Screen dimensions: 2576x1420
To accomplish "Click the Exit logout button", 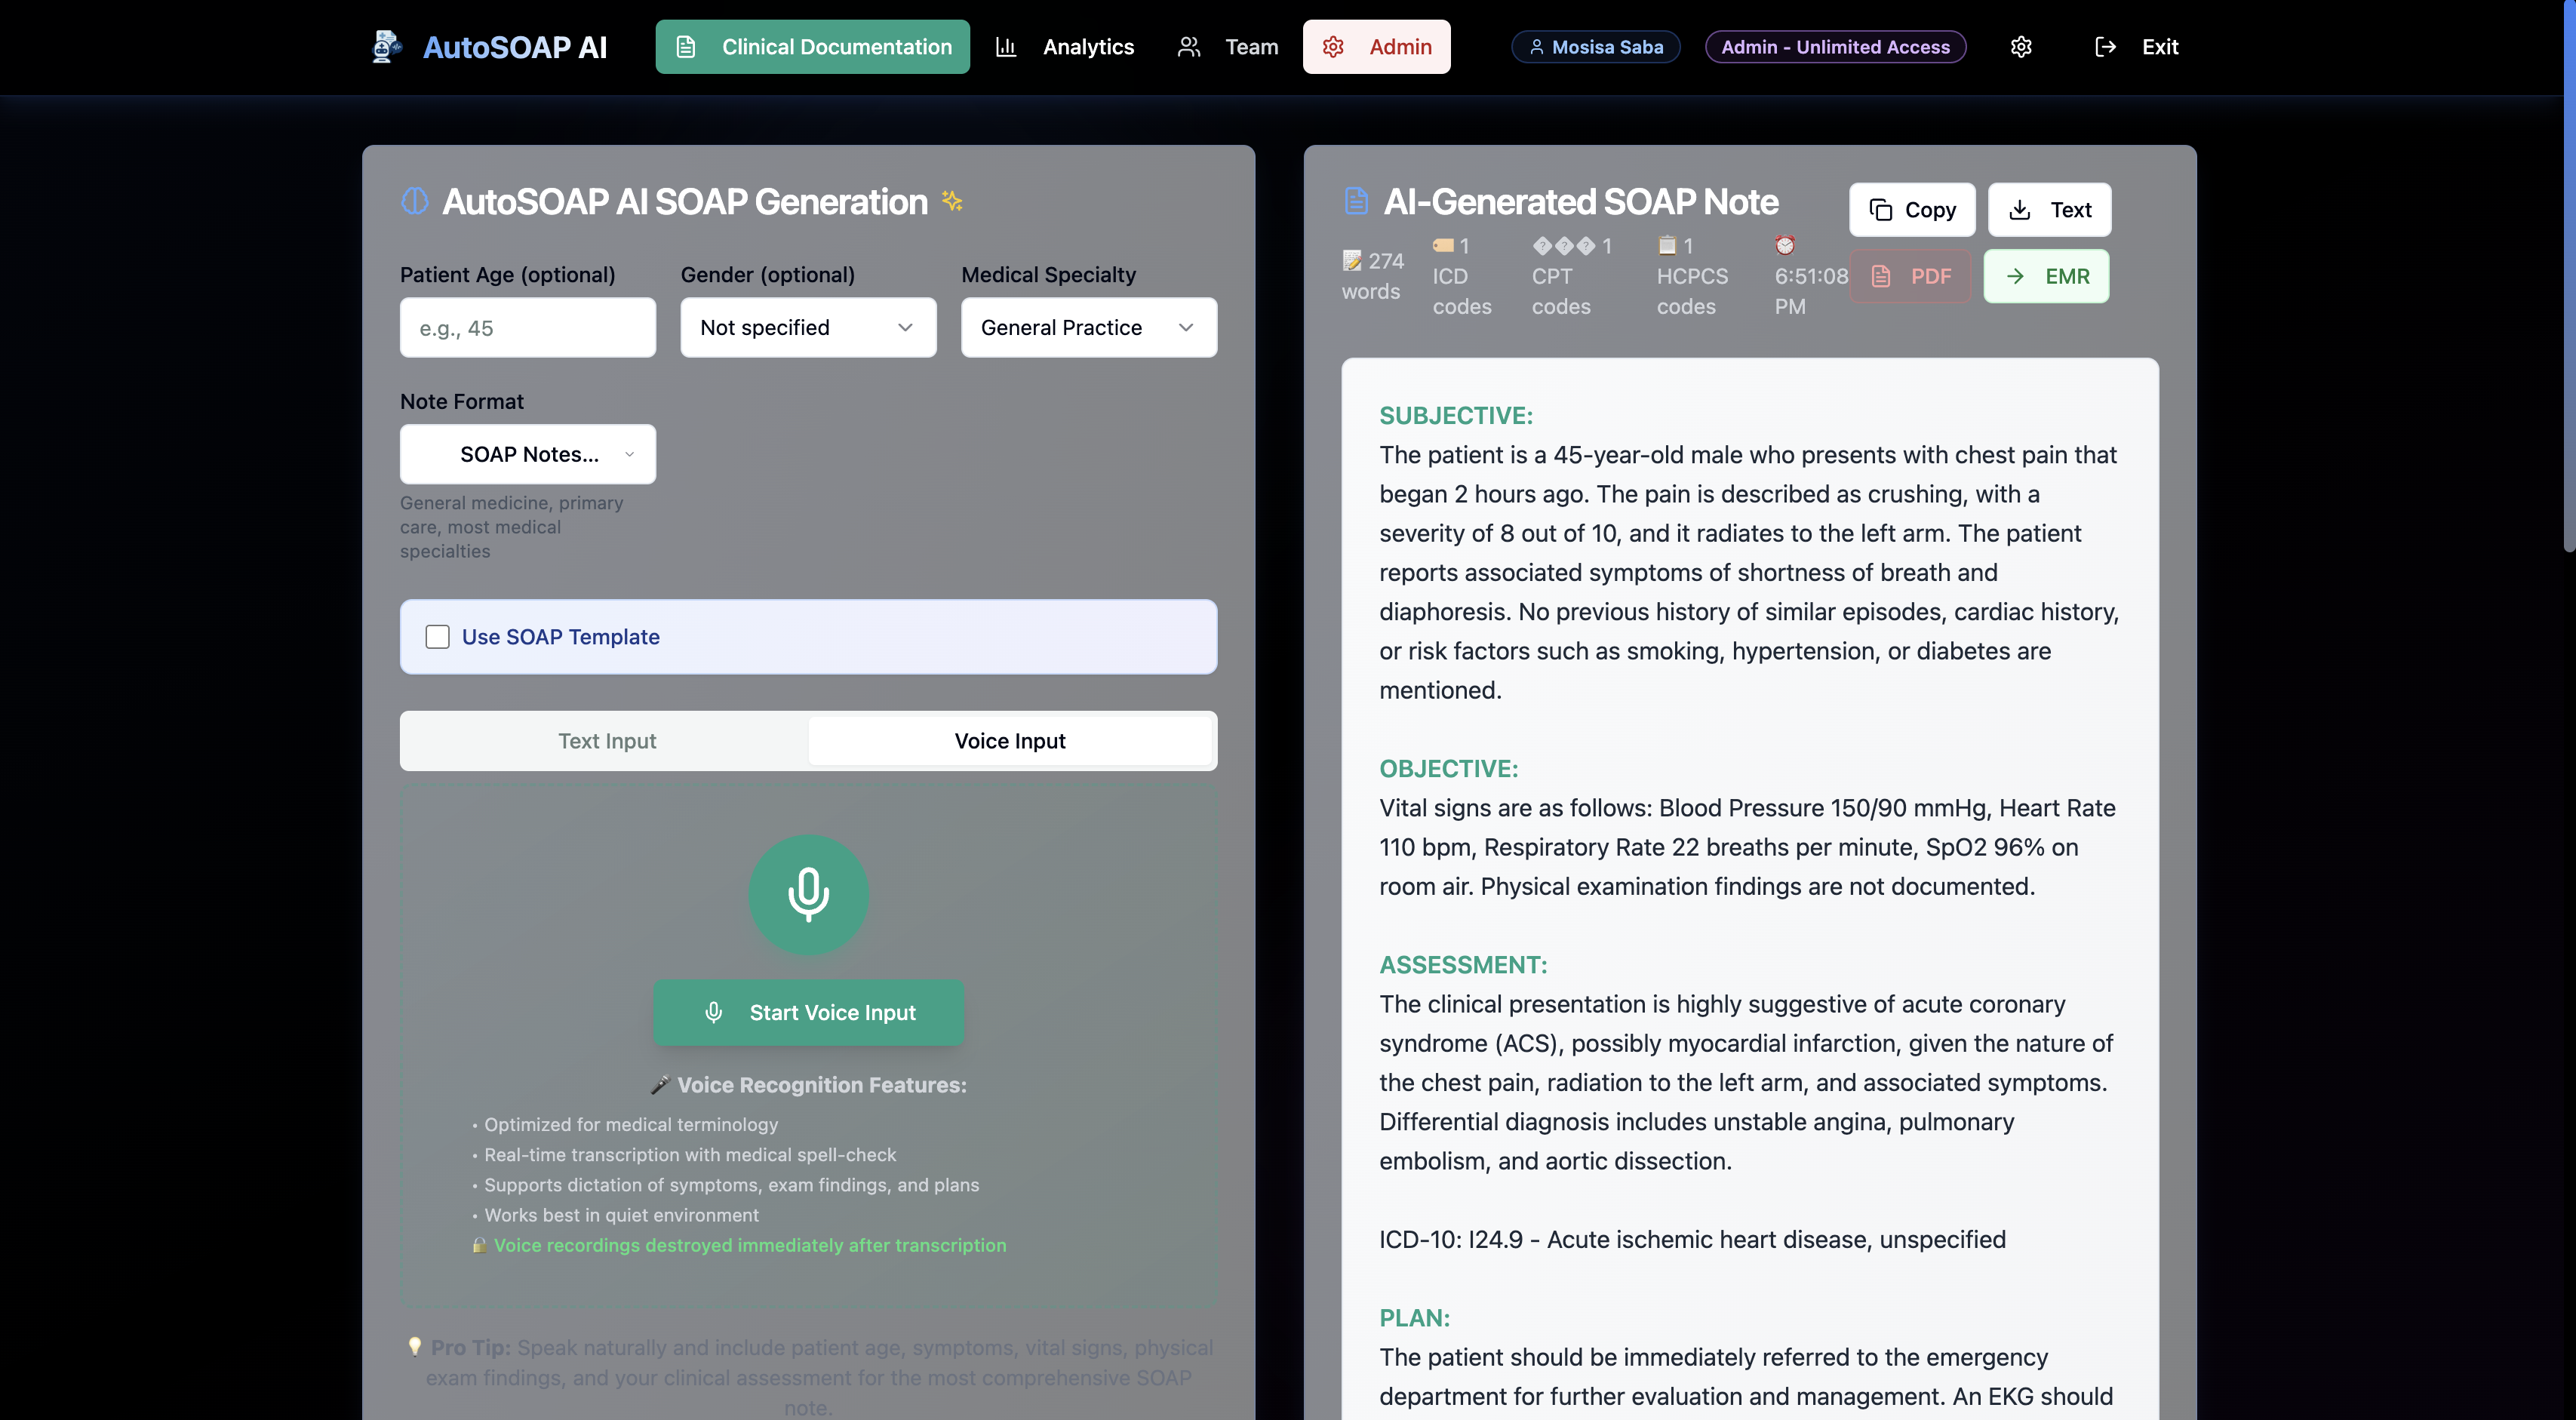I will coord(2136,47).
